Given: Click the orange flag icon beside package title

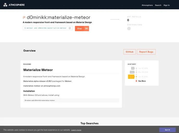Looking at the screenshot, I should pyautogui.click(x=24, y=17).
